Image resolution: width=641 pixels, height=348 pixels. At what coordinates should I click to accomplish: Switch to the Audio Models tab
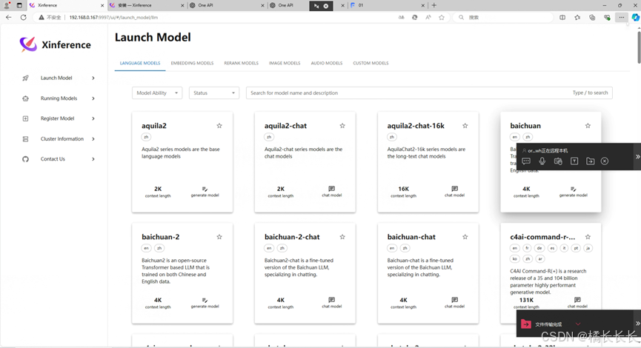(327, 64)
